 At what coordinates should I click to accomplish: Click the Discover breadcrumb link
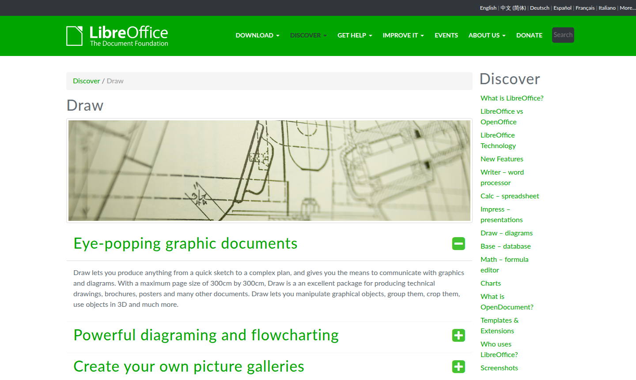[86, 81]
